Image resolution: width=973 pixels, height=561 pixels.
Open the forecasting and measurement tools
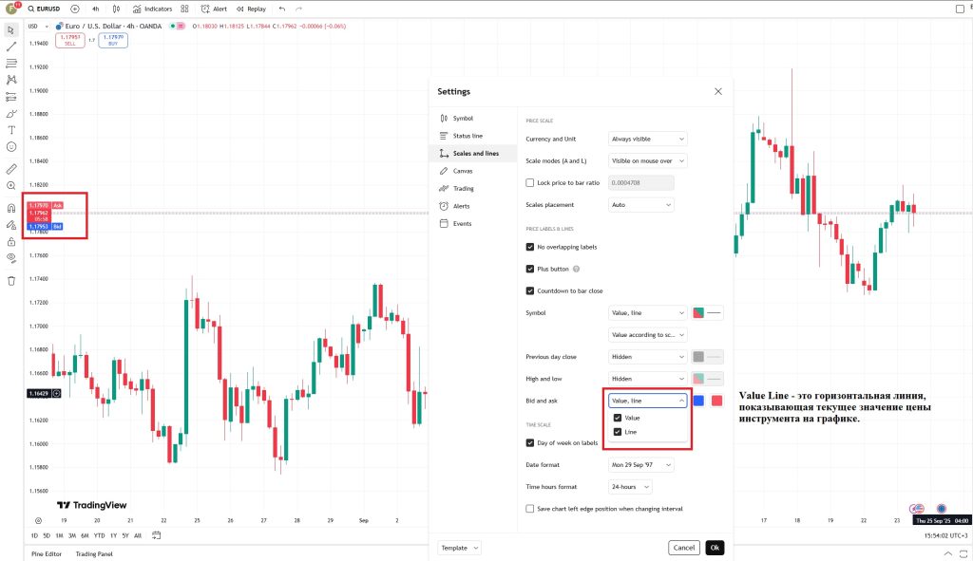tap(11, 97)
